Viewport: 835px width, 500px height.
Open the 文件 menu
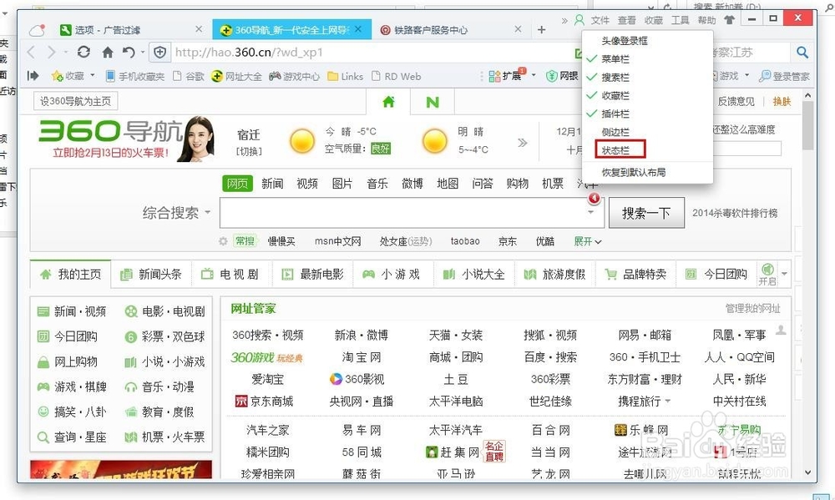pos(600,20)
